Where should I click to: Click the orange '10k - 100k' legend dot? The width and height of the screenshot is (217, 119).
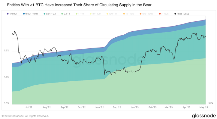tap(140, 14)
